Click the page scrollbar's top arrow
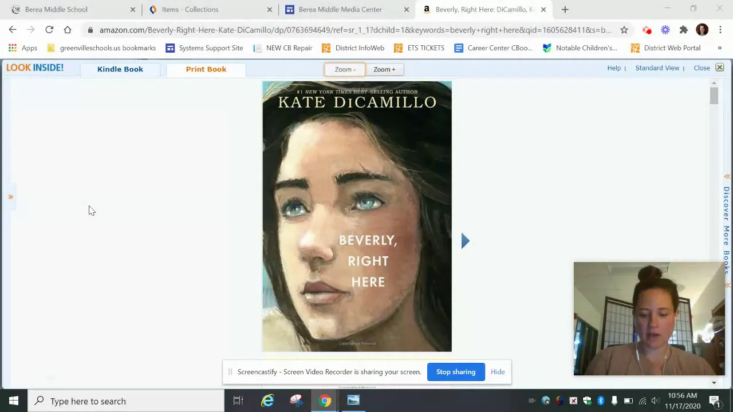This screenshot has width=733, height=412. pyautogui.click(x=714, y=84)
